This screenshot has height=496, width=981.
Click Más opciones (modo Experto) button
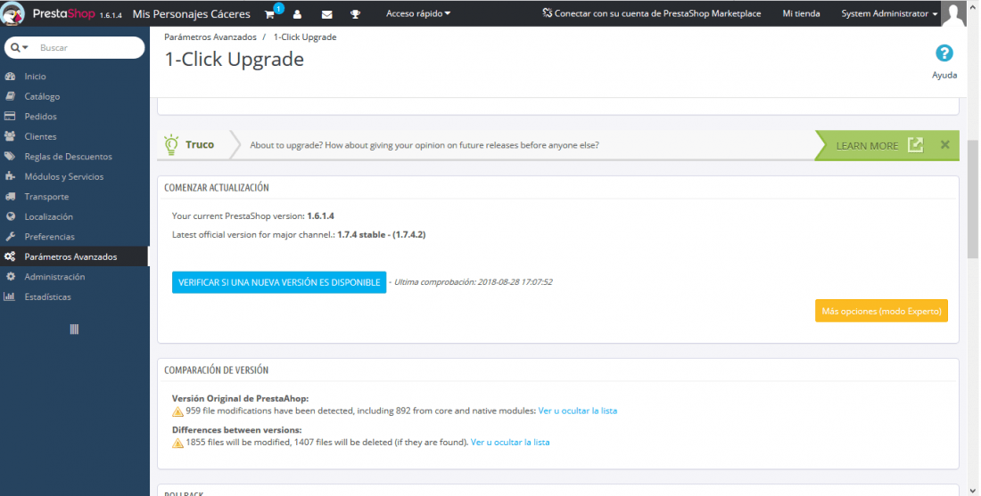pyautogui.click(x=881, y=311)
